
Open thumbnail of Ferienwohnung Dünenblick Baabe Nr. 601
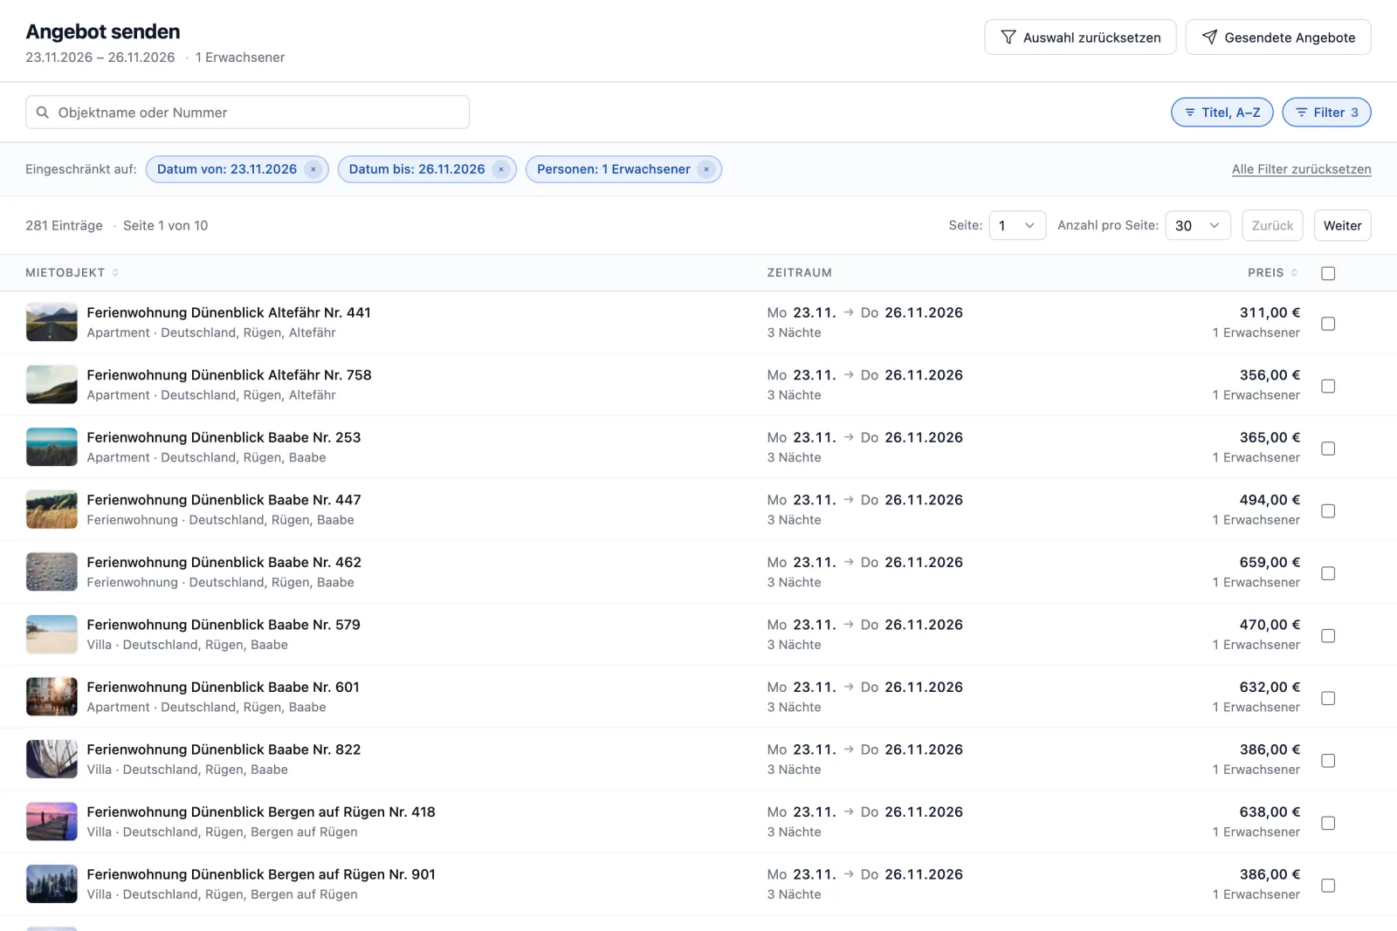[52, 697]
